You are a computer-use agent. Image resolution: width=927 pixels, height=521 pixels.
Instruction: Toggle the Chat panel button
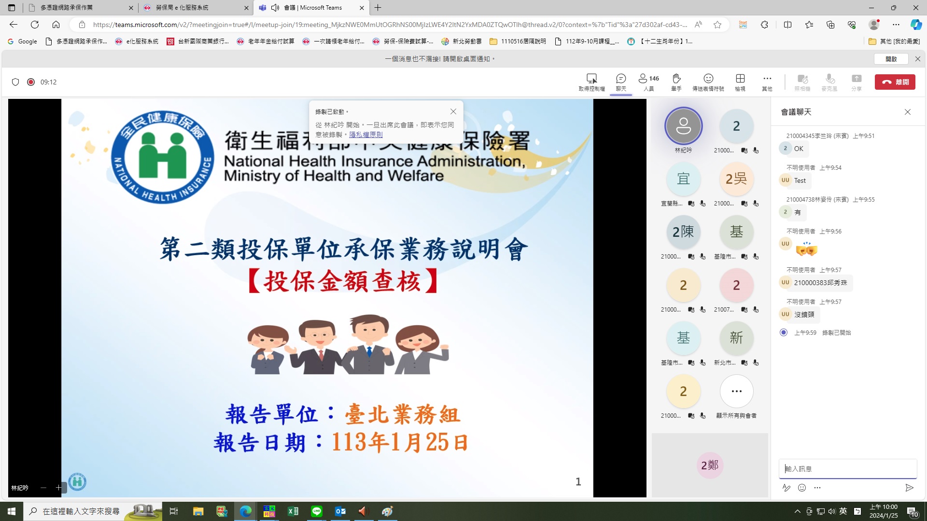click(621, 82)
